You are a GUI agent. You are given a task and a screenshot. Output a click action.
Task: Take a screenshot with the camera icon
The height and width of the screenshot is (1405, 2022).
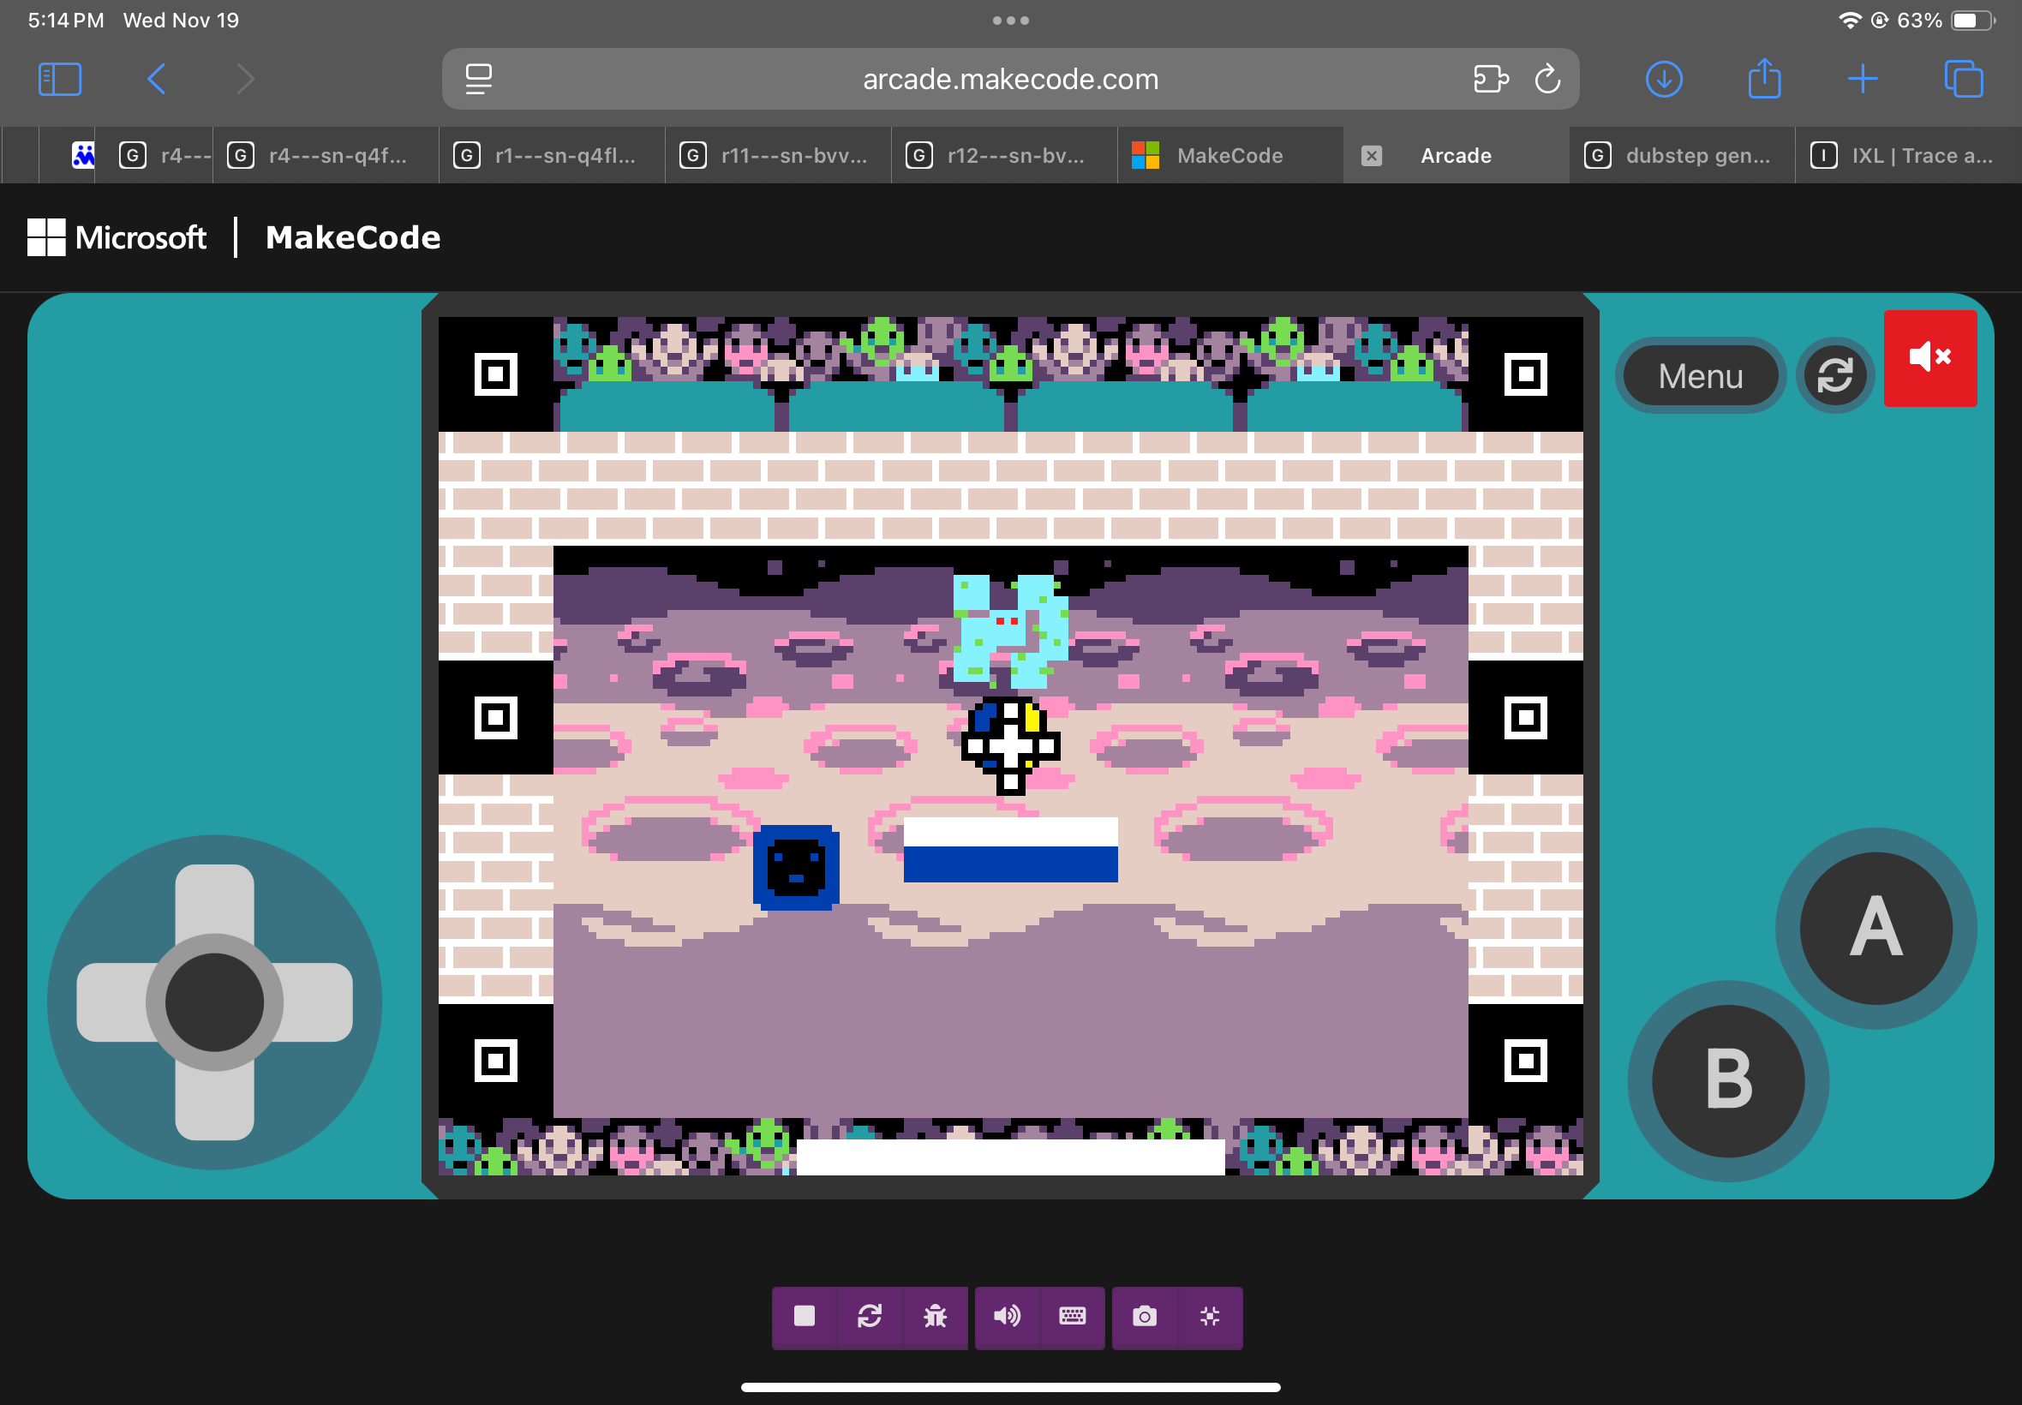pos(1145,1316)
